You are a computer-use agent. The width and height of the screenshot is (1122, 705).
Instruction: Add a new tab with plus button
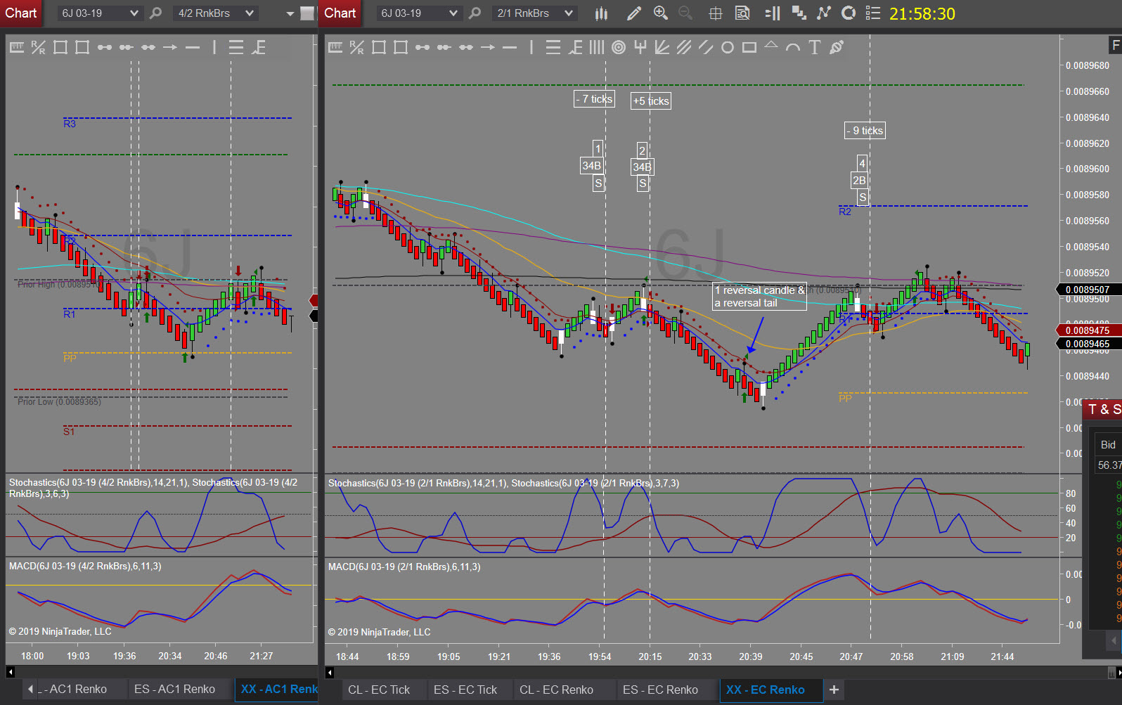coord(834,690)
